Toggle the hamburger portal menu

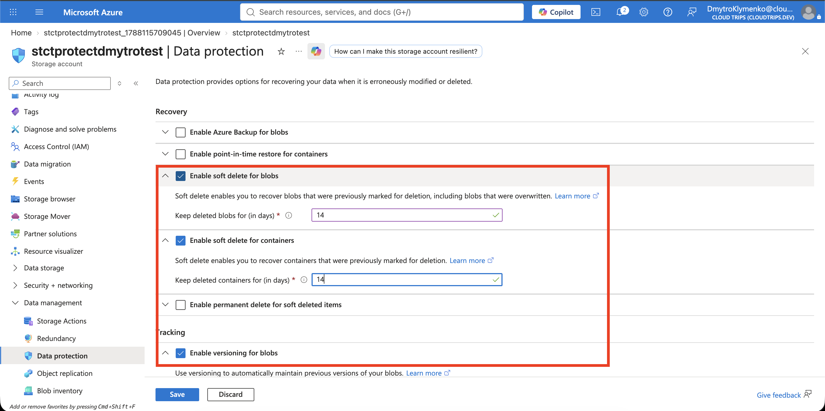(x=39, y=12)
